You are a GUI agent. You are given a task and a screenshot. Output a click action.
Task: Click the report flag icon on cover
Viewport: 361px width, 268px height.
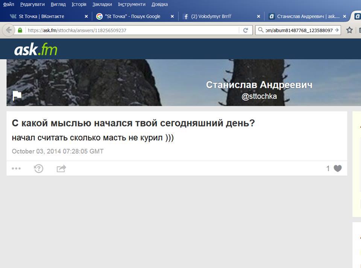[x=17, y=96]
